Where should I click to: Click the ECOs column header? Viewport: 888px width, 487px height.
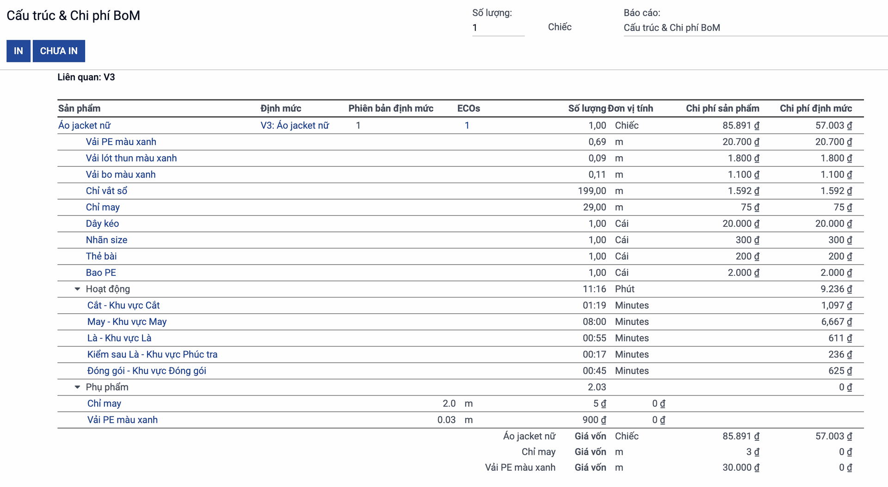tap(469, 109)
